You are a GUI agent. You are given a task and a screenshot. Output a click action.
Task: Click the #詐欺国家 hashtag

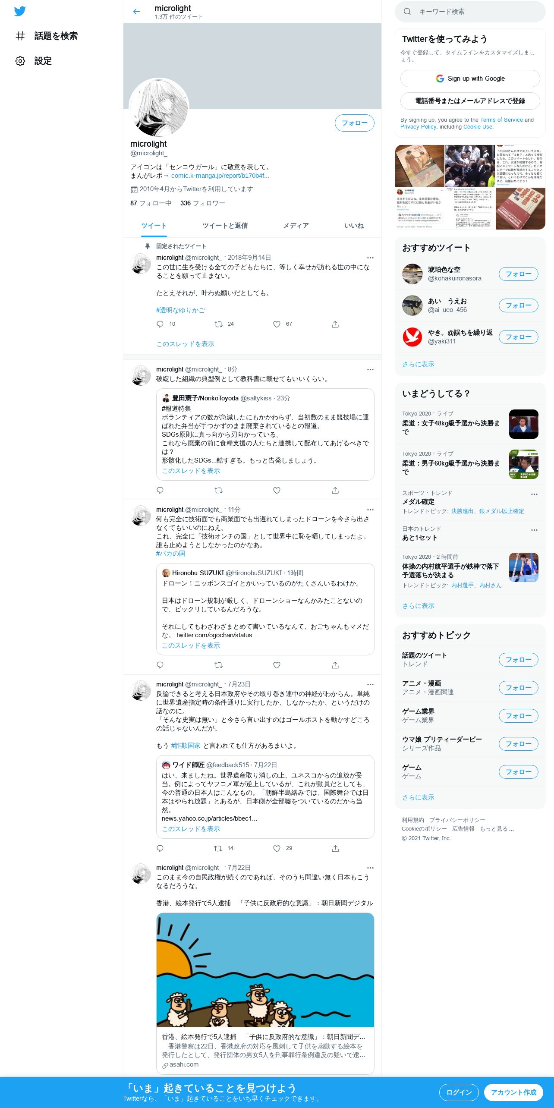(186, 746)
